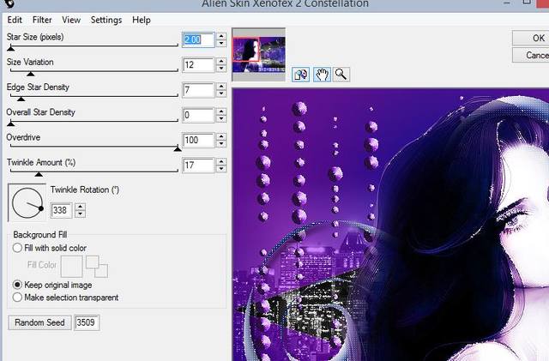The width and height of the screenshot is (549, 361).
Task: Increase Star Size with up arrow
Action: (x=221, y=36)
